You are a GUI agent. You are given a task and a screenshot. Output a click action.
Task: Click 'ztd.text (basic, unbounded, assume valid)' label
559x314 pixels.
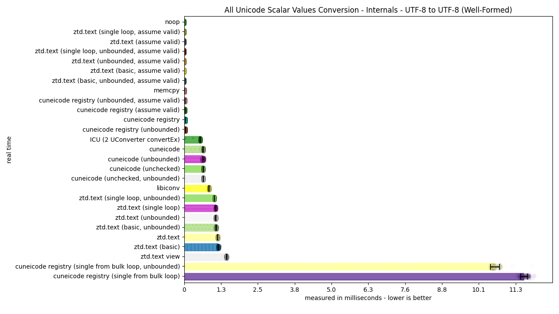click(116, 81)
